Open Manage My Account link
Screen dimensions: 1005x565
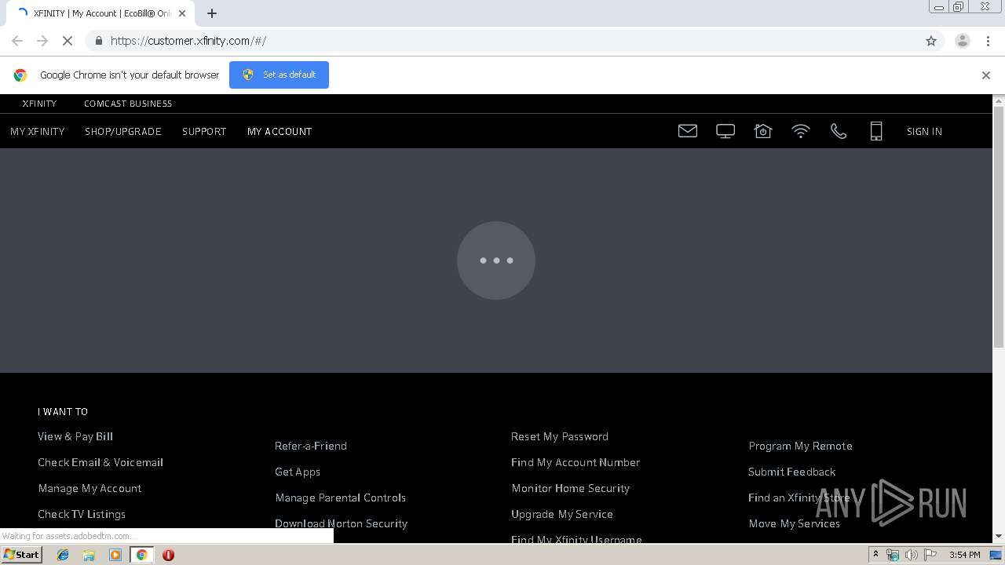click(x=90, y=488)
